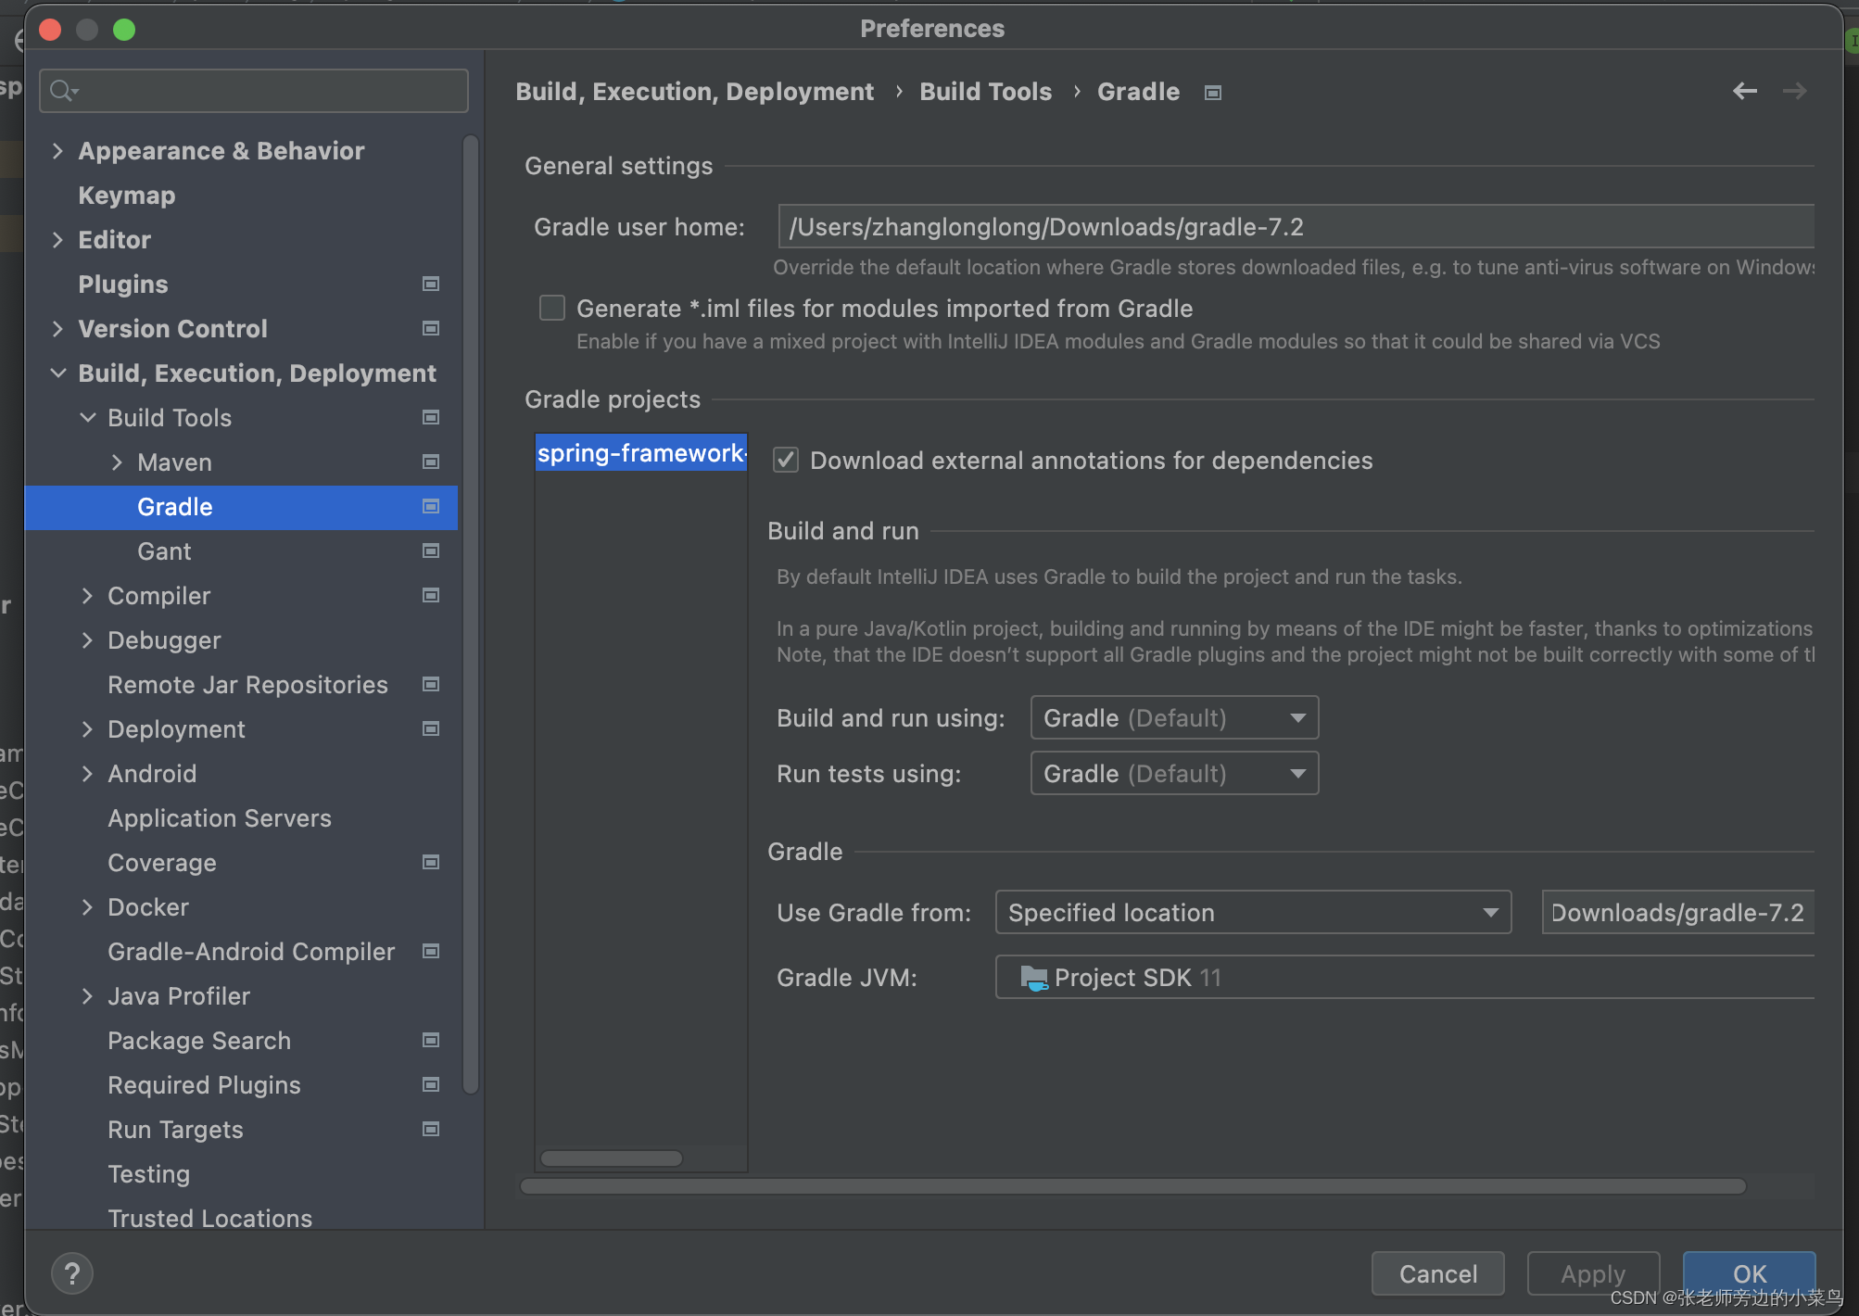1859x1316 pixels.
Task: Open Build and run using dropdown
Action: [1173, 717]
